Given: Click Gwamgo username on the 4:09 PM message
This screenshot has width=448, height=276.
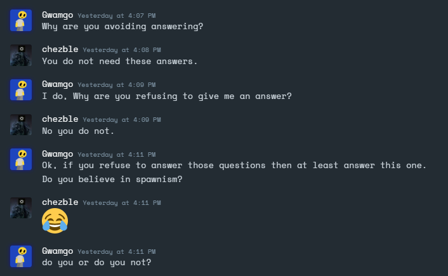Looking at the screenshot, I should 58,84.
